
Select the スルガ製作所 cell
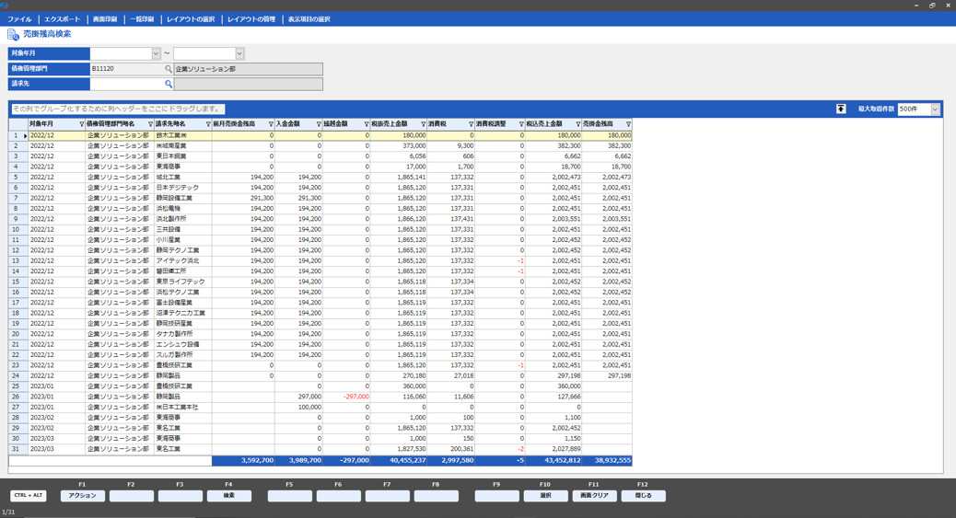pos(183,354)
